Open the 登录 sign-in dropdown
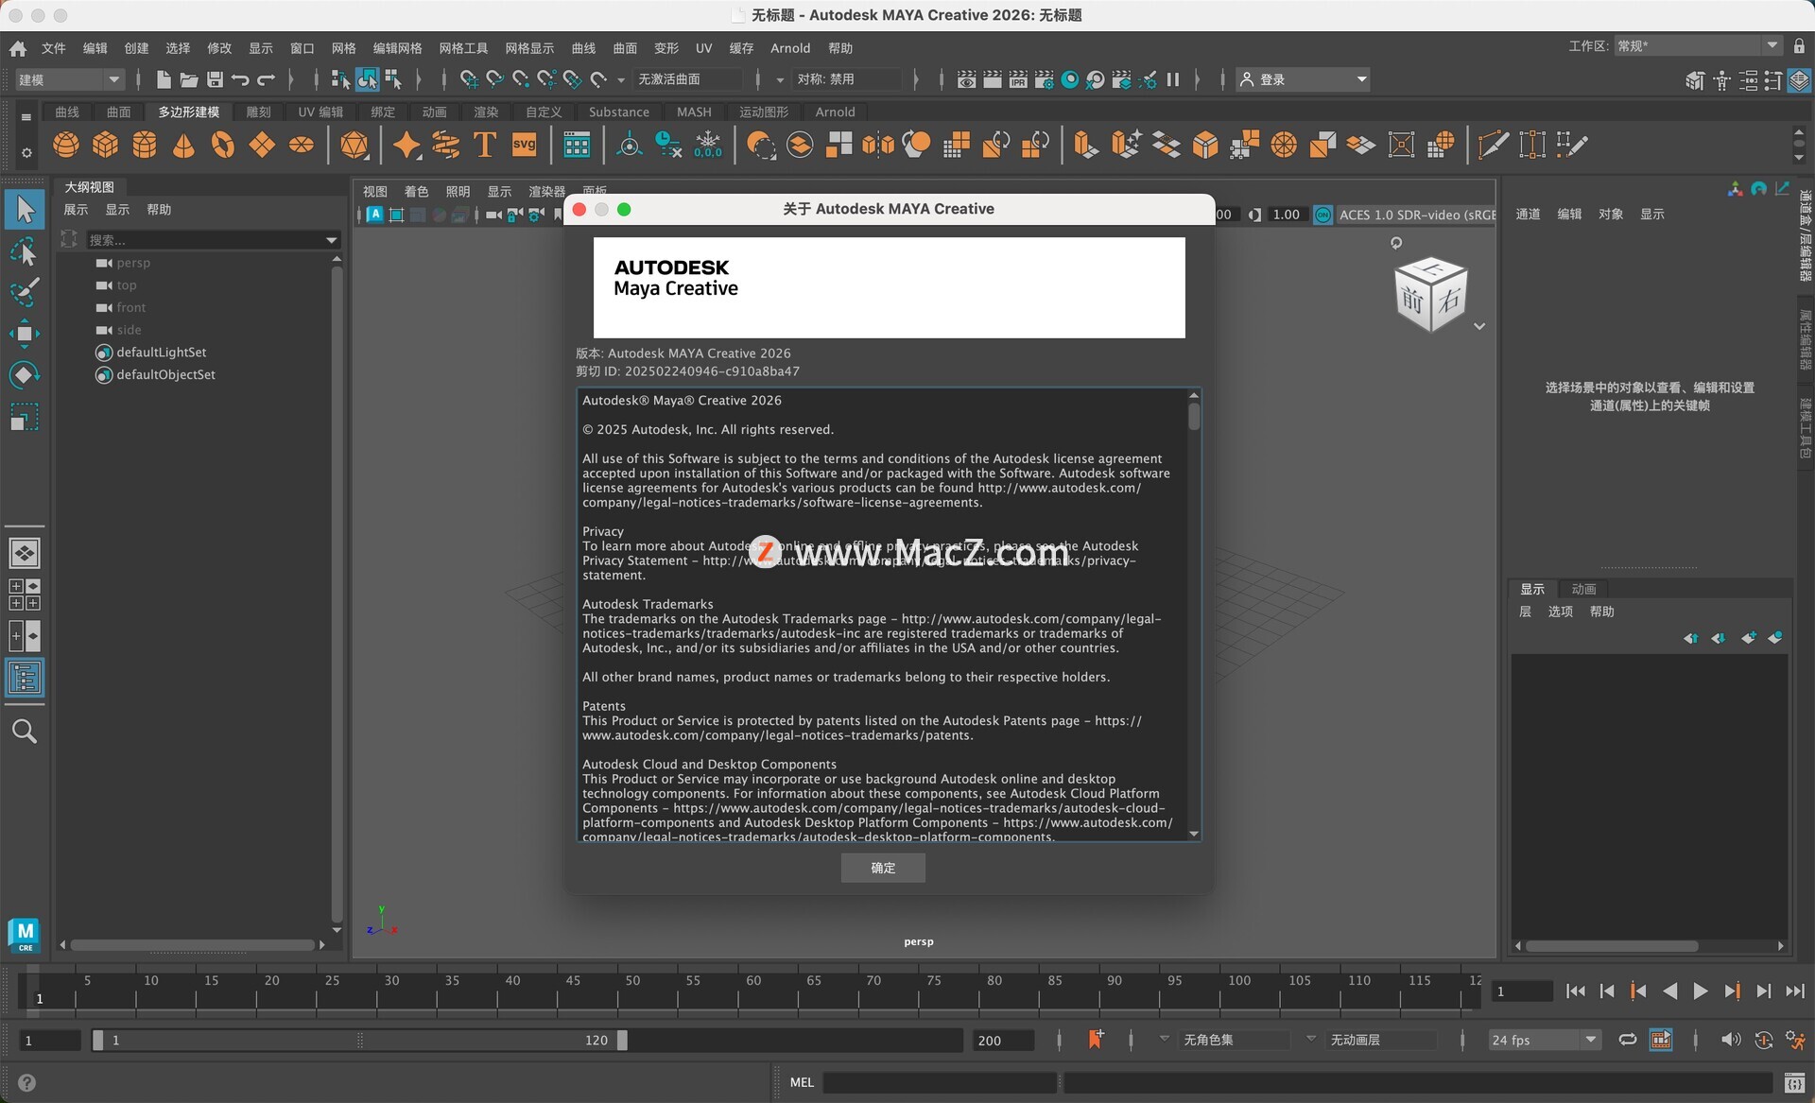 click(1304, 79)
